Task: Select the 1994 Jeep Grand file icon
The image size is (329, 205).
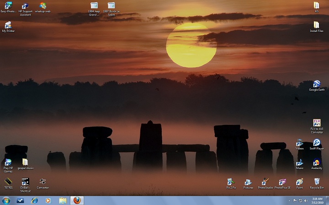Action: pyautogui.click(x=94, y=9)
